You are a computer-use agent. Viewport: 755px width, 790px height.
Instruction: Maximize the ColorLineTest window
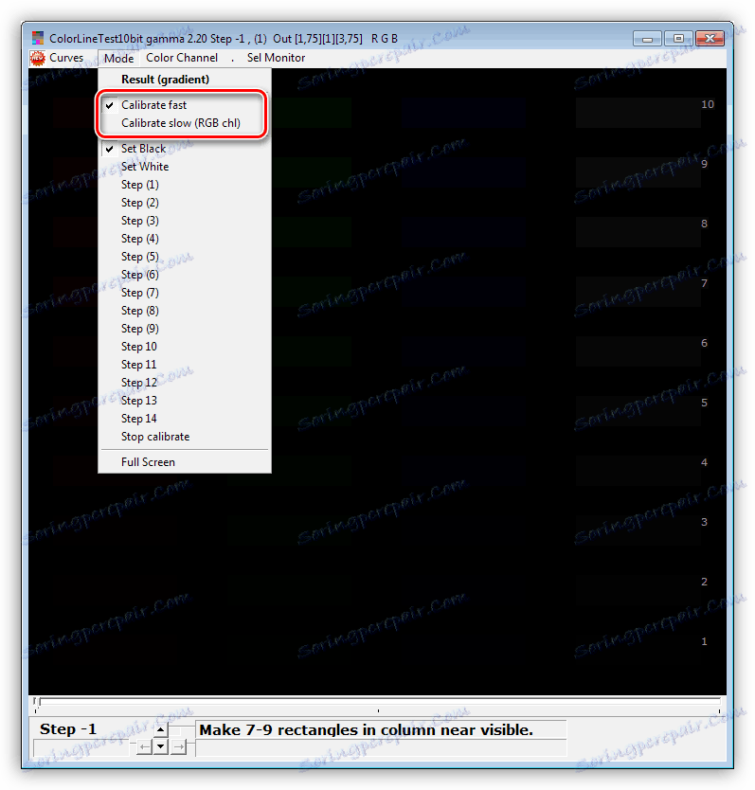[x=678, y=39]
